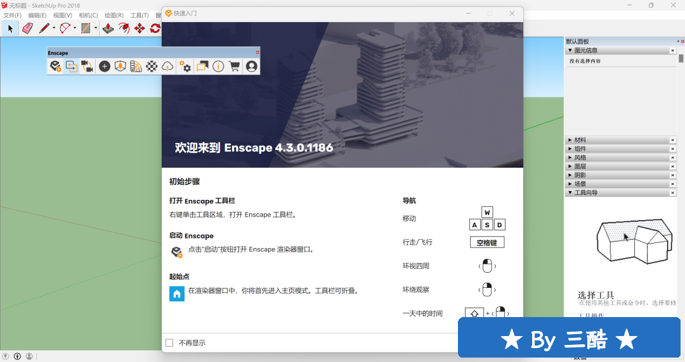This screenshot has height=362, width=685.
Task: Open Enscape feedback chat icon
Action: coord(202,66)
